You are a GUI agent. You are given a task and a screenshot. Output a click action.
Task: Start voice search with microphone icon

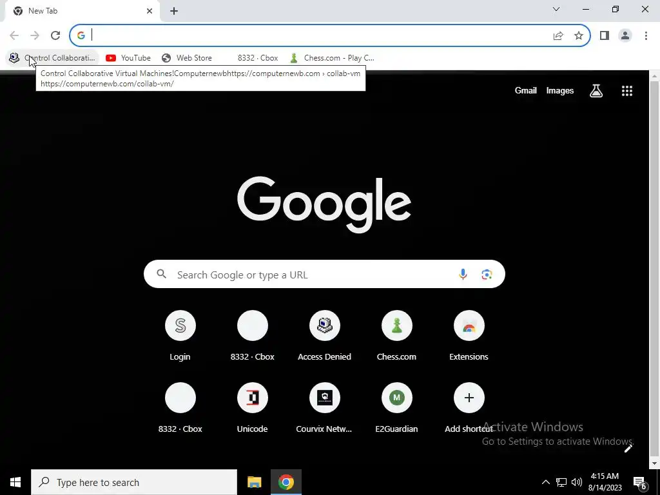(463, 275)
